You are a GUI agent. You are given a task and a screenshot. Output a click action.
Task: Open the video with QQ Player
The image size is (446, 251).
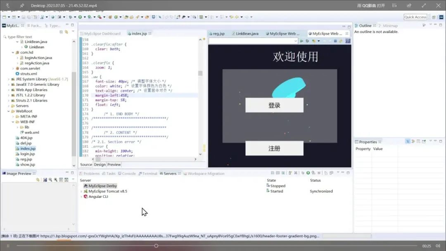coord(371,5)
